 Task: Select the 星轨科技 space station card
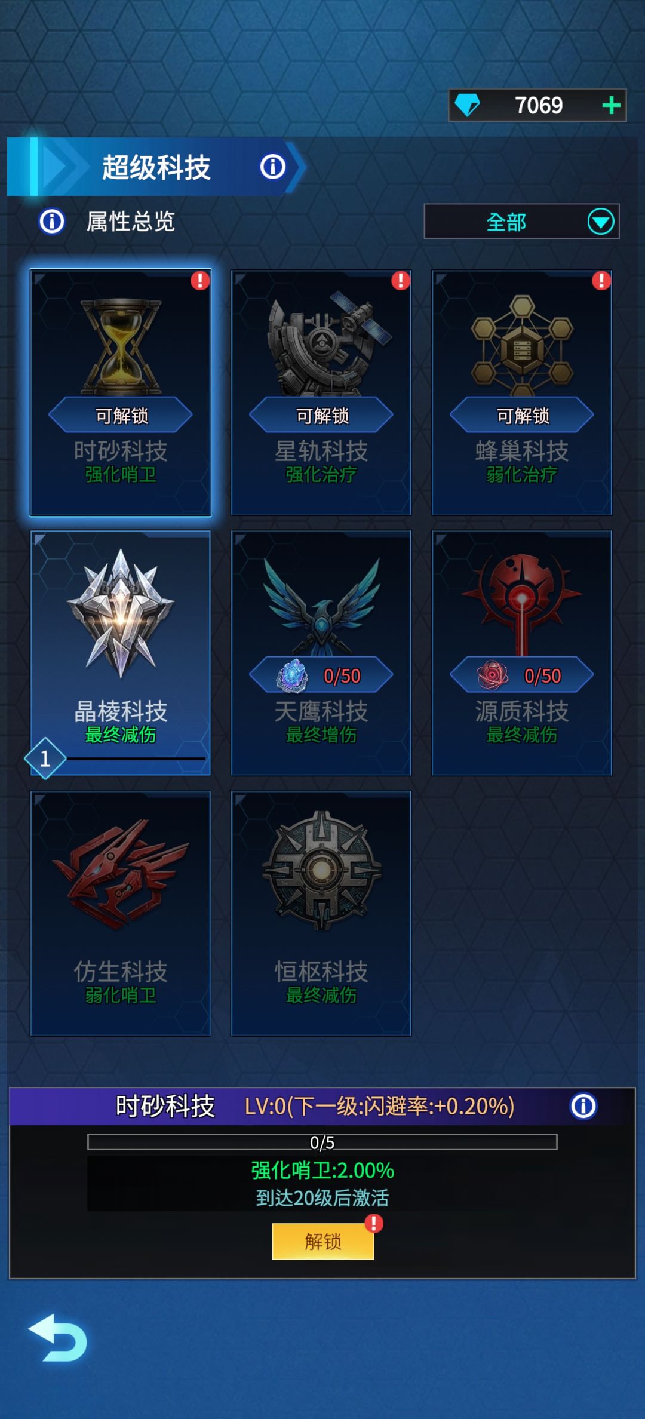point(321,392)
